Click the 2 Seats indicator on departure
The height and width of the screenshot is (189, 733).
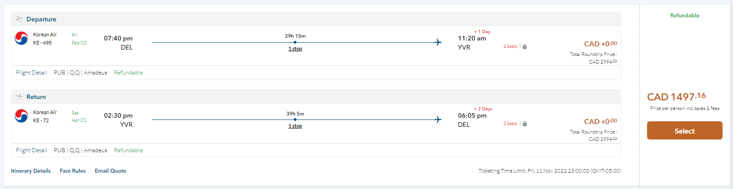[x=510, y=46]
